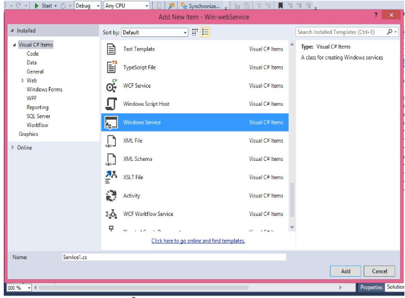405x298 pixels.
Task: Select the XSLT File label
Action: point(133,177)
